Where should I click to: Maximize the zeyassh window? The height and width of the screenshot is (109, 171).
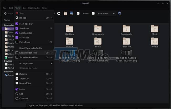click(x=163, y=3)
